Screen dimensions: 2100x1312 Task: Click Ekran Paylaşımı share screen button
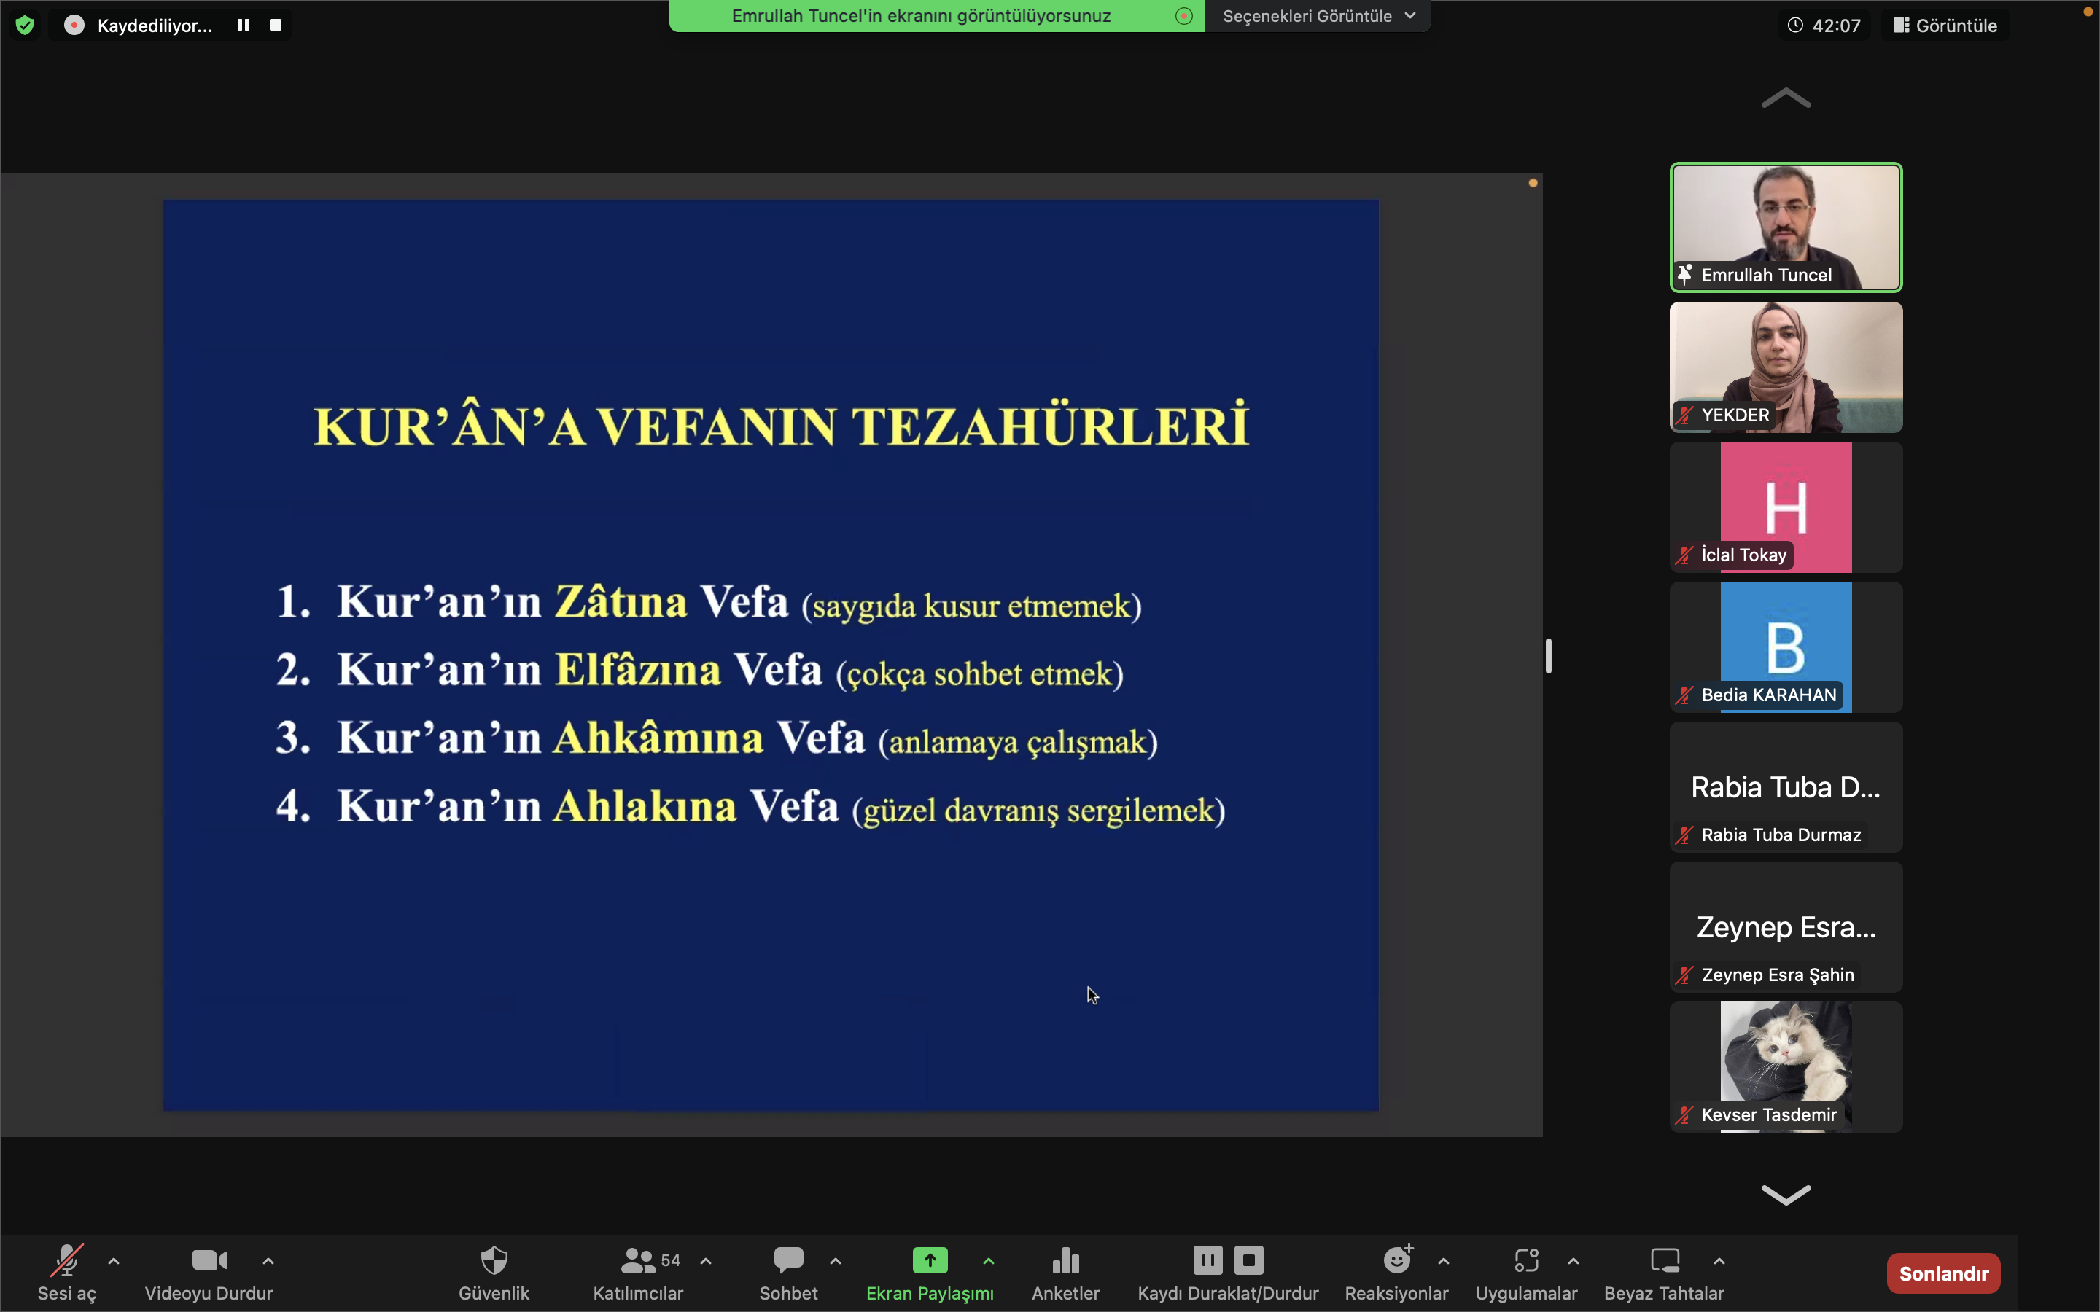pos(930,1272)
